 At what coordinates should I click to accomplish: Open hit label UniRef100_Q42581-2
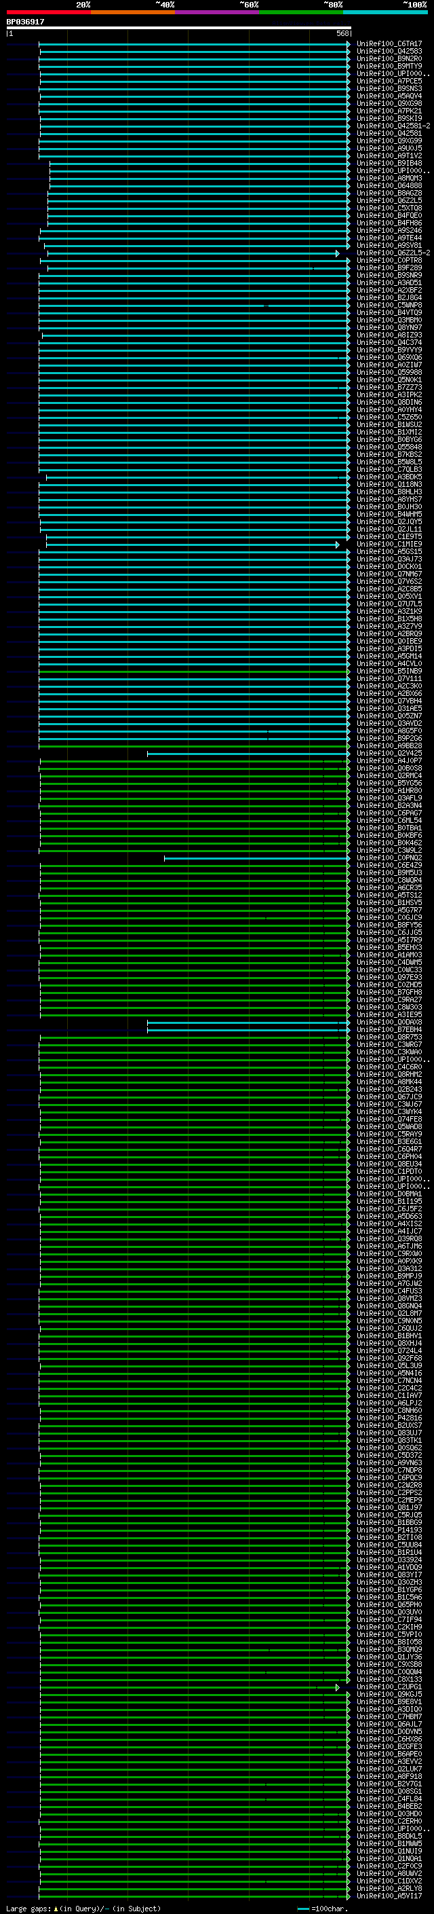pos(394,126)
